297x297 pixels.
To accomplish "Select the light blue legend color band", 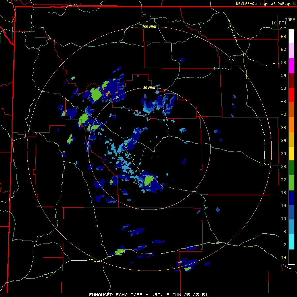I will [x=291, y=227].
